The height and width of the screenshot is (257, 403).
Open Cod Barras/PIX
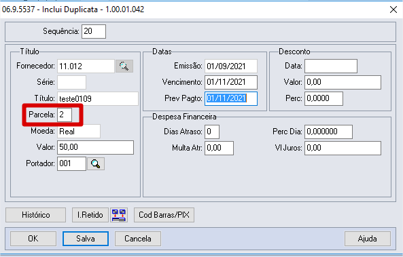(x=164, y=215)
